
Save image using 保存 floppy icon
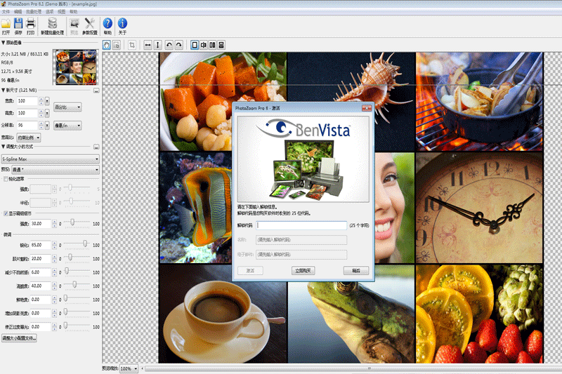pos(18,26)
